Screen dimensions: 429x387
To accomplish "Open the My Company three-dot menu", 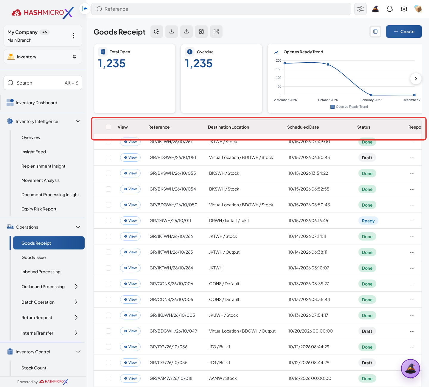I will 74,36.
